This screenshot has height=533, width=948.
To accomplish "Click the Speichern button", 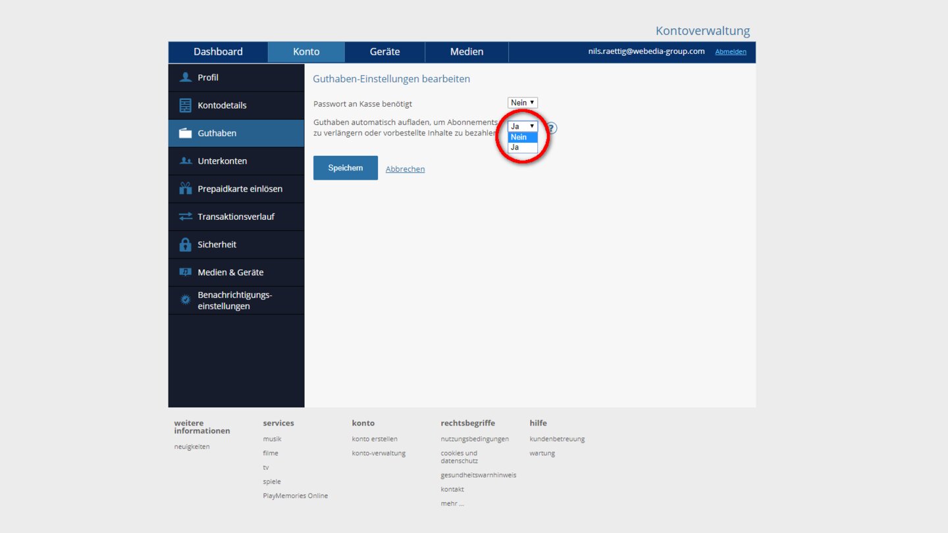I will (x=346, y=168).
